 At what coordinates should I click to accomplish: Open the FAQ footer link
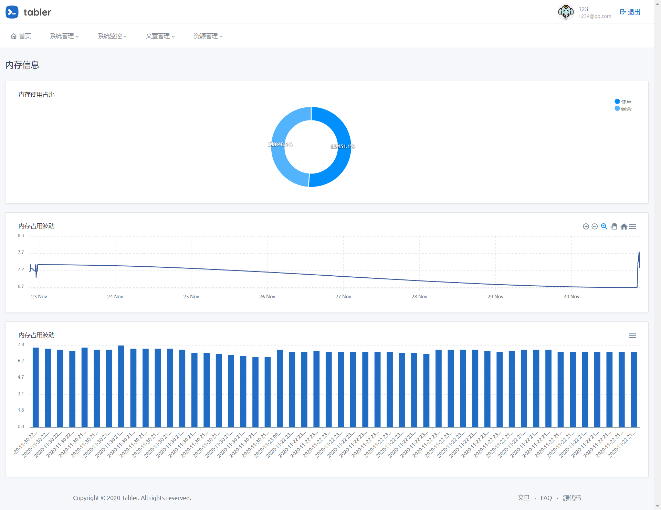[x=546, y=498]
